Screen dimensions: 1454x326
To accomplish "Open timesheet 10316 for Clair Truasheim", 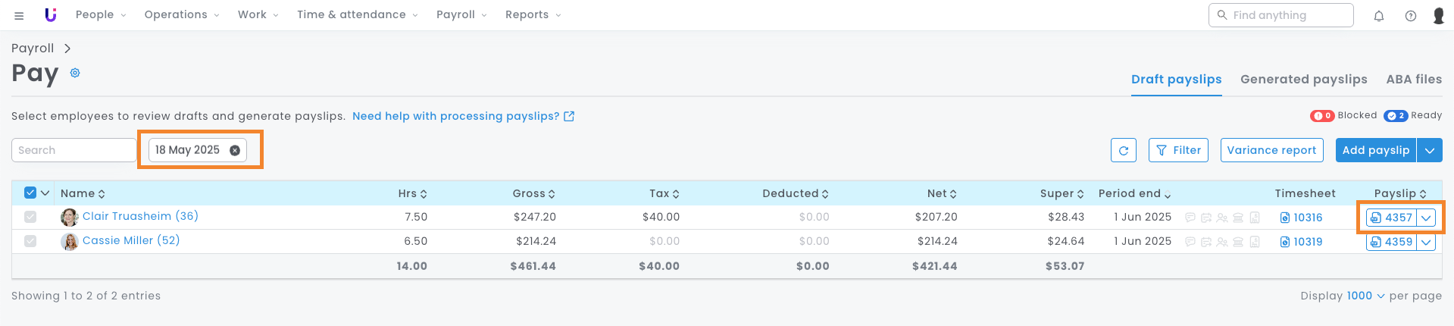I will click(1301, 218).
